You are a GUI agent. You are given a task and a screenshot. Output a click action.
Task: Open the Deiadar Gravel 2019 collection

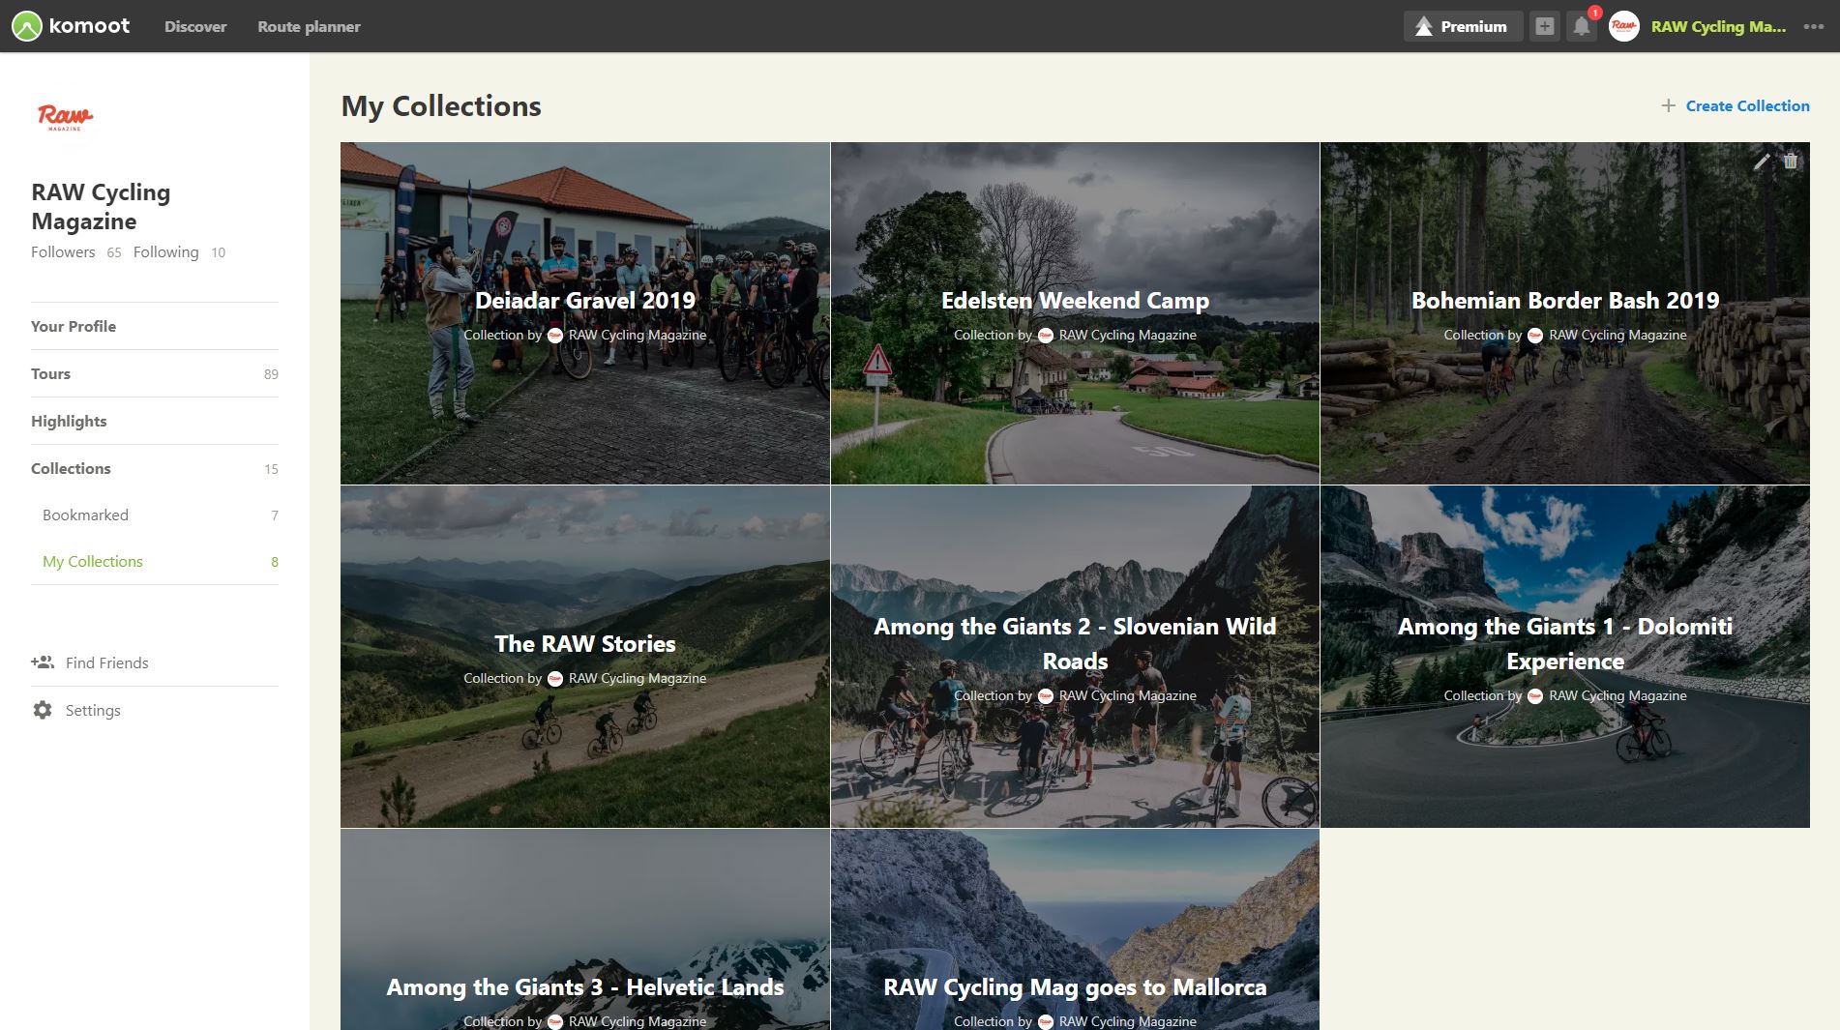coord(584,301)
